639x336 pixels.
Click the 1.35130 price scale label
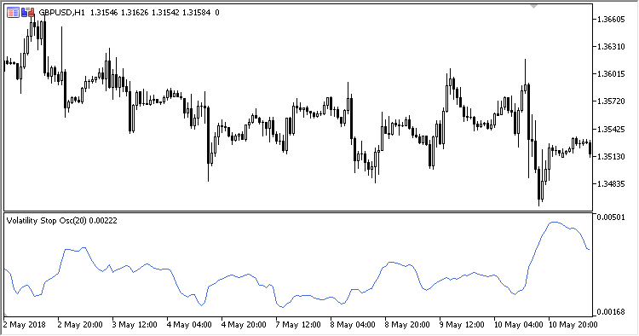[x=611, y=157]
